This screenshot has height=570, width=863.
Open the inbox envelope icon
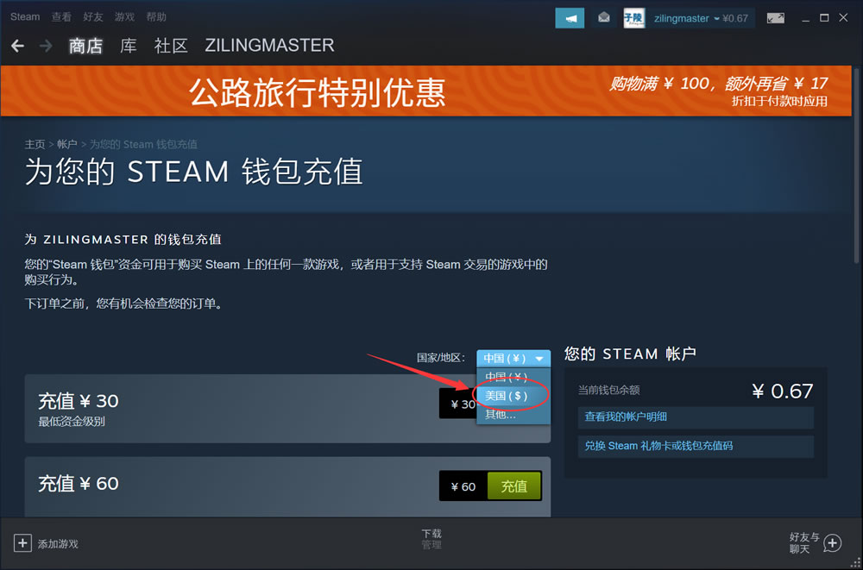[604, 18]
